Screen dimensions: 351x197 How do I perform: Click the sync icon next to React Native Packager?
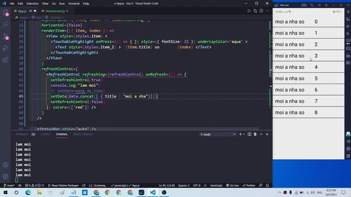(84, 186)
